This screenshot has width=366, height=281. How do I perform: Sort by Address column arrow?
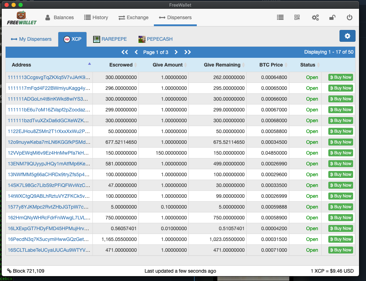click(x=89, y=64)
